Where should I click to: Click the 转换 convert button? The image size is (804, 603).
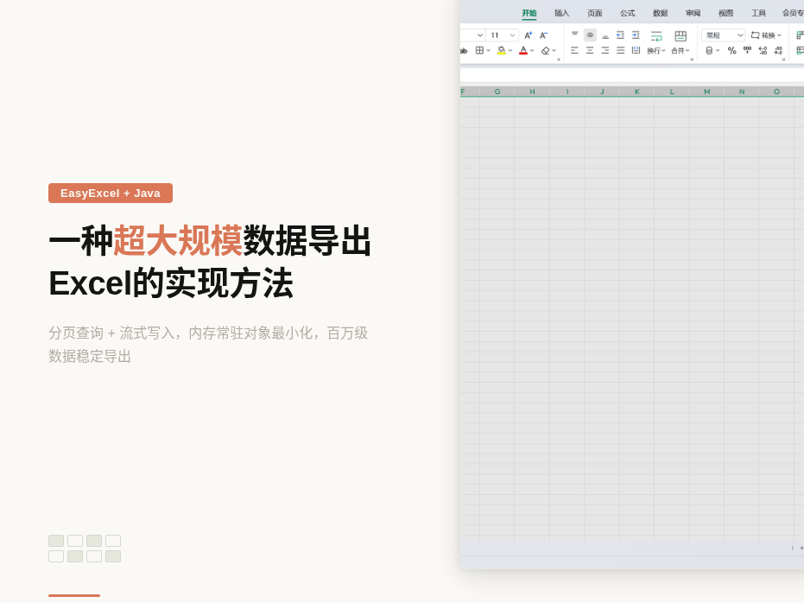(766, 35)
